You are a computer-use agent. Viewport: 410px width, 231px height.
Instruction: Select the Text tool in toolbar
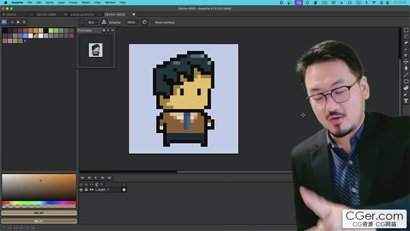[406, 101]
